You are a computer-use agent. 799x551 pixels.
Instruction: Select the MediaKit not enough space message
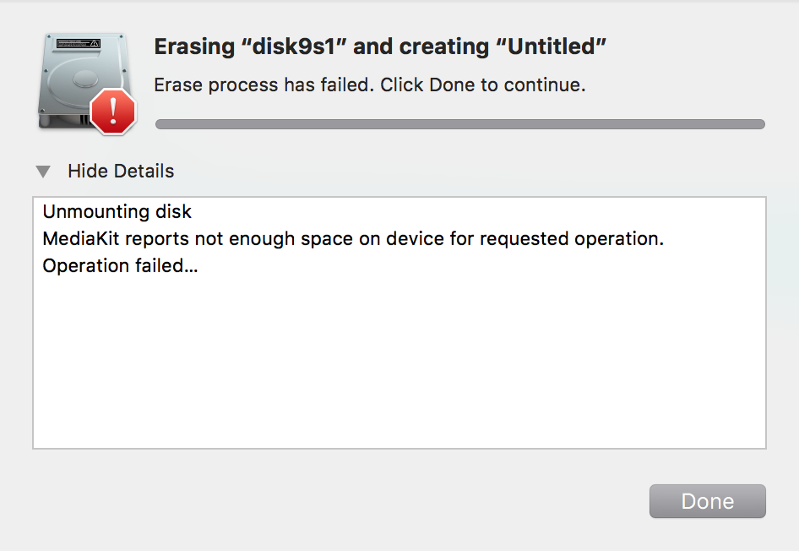tap(353, 238)
